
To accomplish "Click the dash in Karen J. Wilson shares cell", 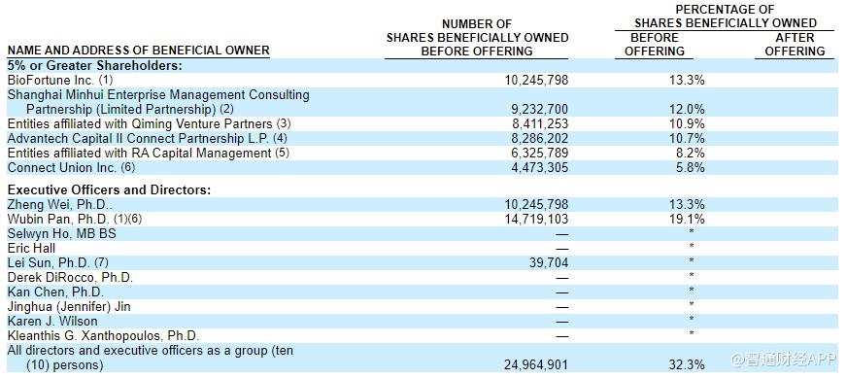I will (x=562, y=322).
